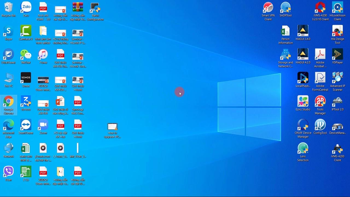Select the HiLookVision Client shortcut
The image size is (350, 197).
pyautogui.click(x=337, y=11)
